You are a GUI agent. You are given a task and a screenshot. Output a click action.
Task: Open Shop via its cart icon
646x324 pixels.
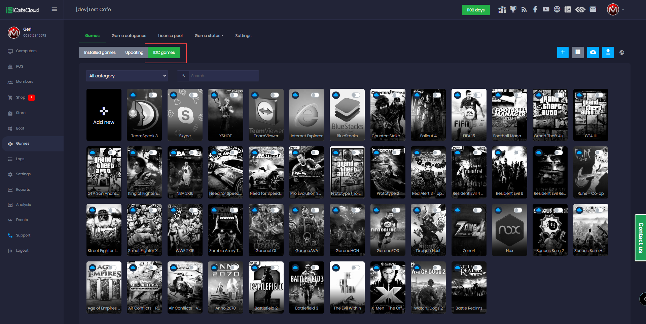tap(10, 98)
